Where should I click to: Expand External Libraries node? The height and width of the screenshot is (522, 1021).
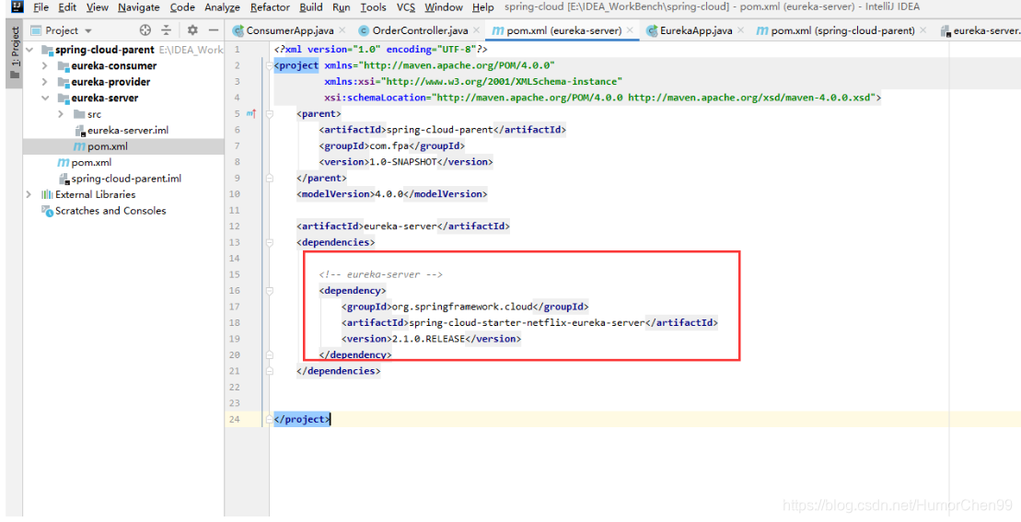coord(29,194)
